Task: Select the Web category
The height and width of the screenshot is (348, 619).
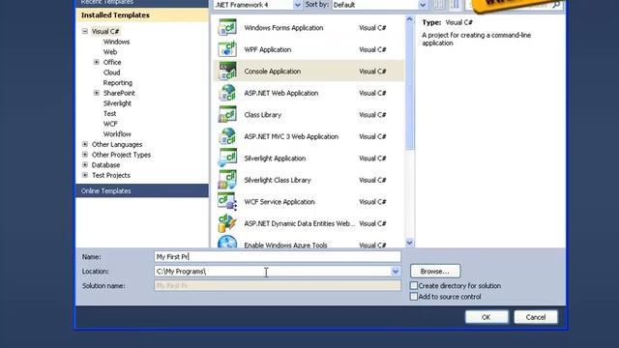Action: (x=110, y=51)
